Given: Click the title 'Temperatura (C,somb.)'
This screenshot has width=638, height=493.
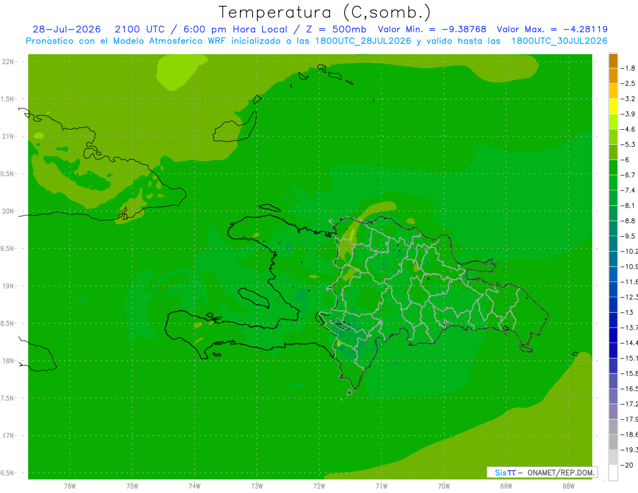Looking at the screenshot, I should tap(324, 12).
